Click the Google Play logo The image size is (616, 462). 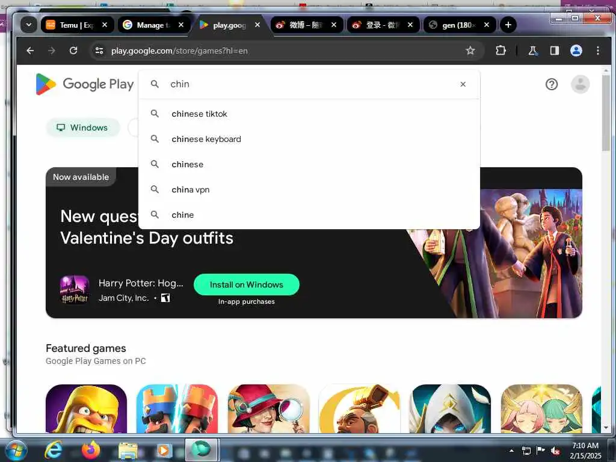tap(85, 84)
